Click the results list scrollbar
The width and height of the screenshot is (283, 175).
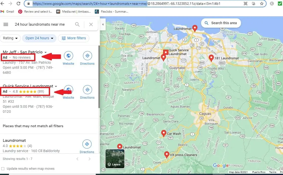pyautogui.click(x=99, y=77)
